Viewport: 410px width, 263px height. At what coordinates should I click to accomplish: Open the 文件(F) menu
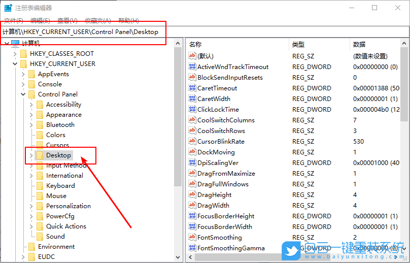tap(14, 20)
